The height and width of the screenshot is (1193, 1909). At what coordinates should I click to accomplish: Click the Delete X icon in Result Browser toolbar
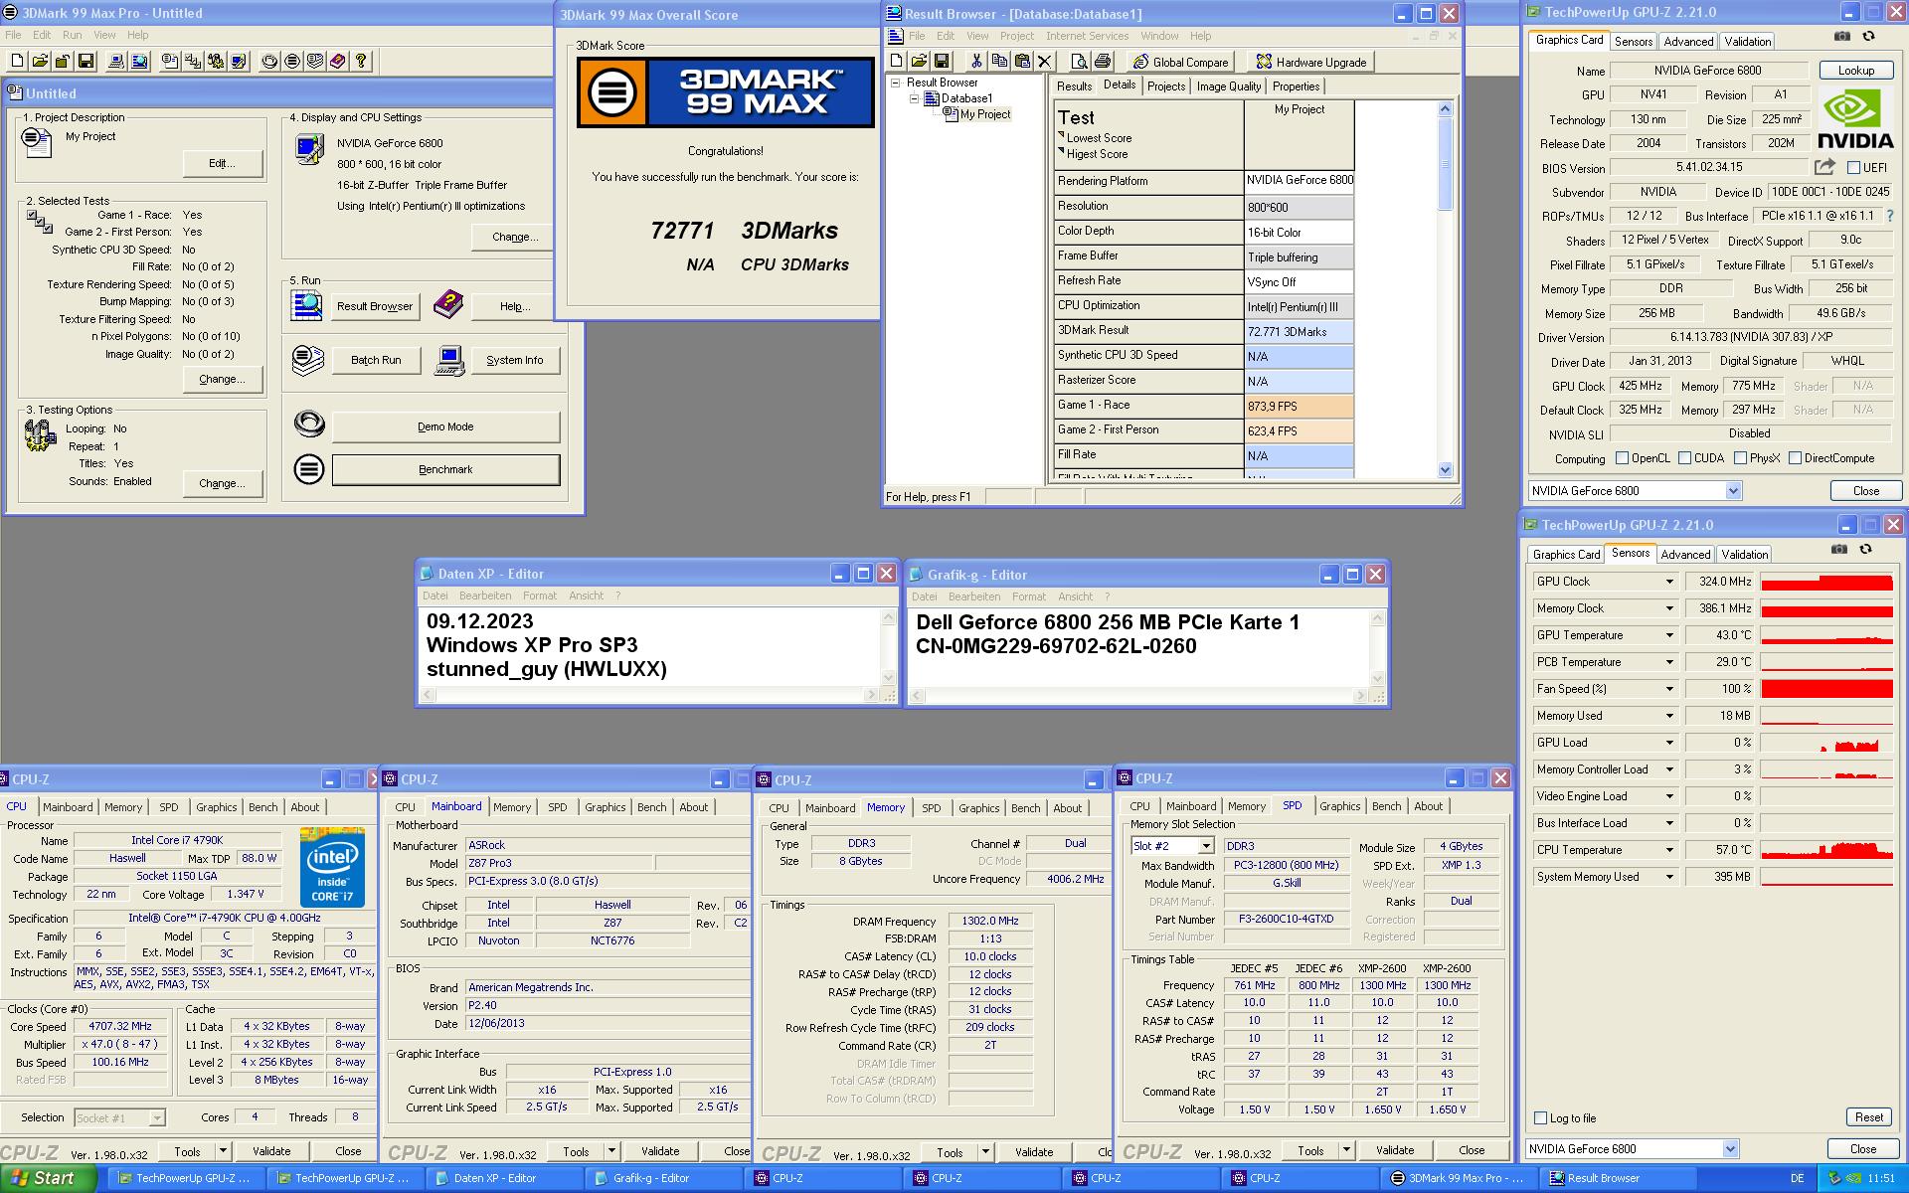(1044, 62)
